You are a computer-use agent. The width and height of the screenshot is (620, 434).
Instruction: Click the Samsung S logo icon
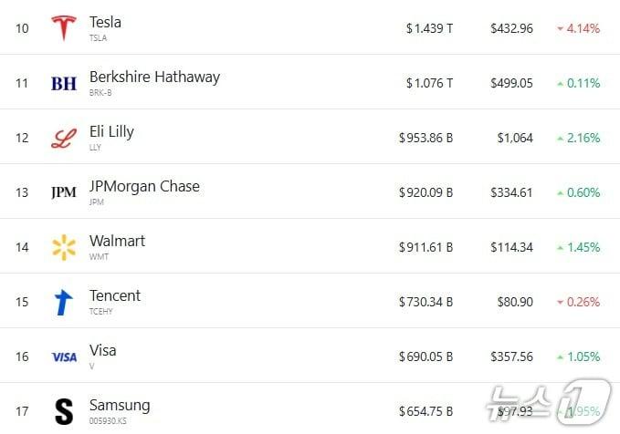64,411
